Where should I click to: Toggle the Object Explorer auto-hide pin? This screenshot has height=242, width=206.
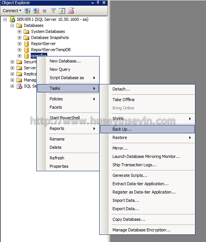tap(98, 3)
